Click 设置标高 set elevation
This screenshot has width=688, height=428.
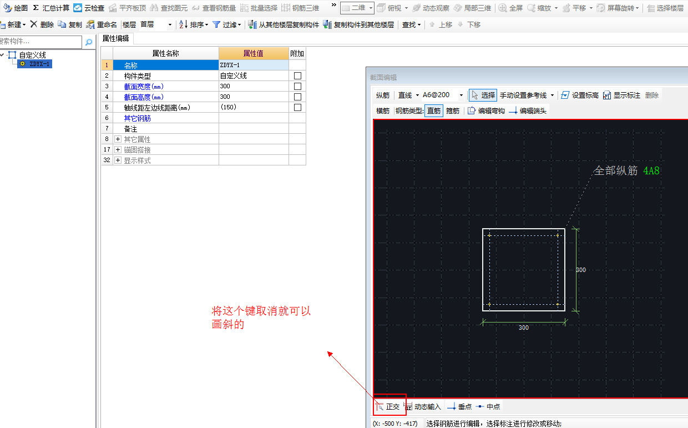coord(580,95)
